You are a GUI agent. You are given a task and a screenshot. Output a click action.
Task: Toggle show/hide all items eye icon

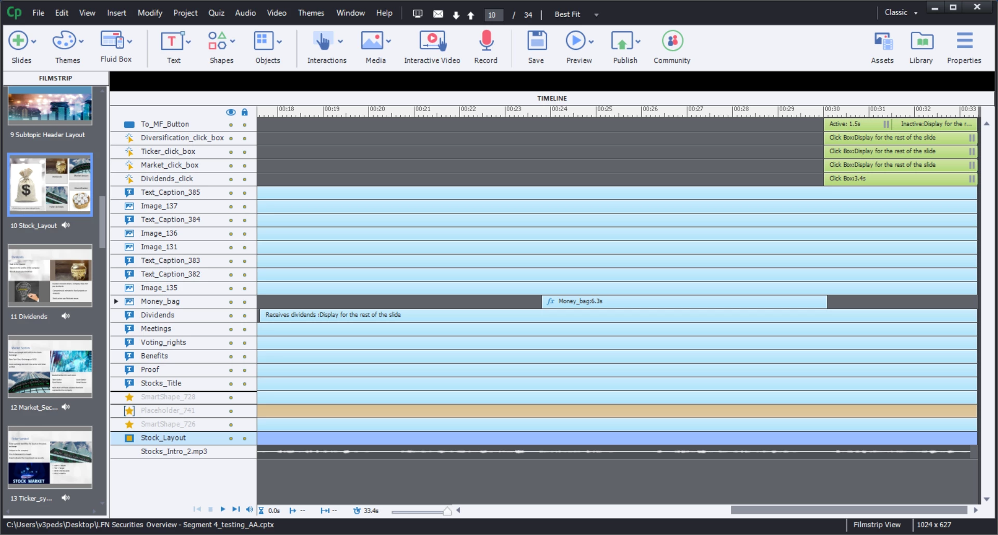(231, 112)
